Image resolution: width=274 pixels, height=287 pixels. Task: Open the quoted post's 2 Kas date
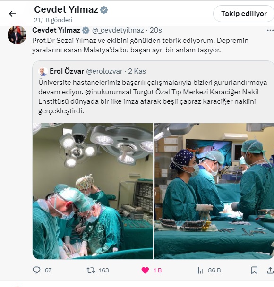(x=137, y=71)
